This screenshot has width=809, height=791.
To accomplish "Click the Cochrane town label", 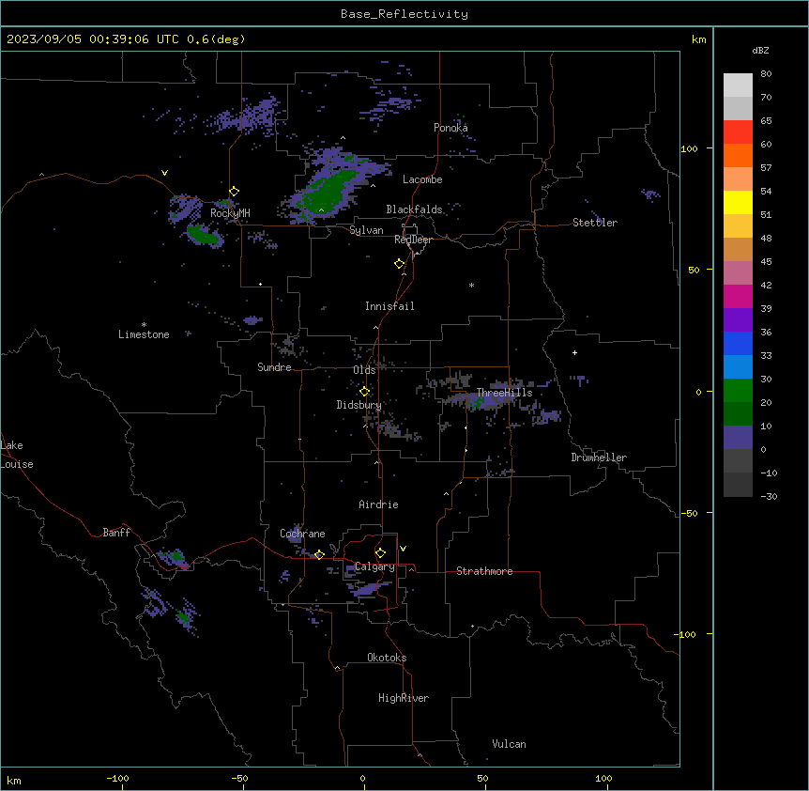I will 302,534.
